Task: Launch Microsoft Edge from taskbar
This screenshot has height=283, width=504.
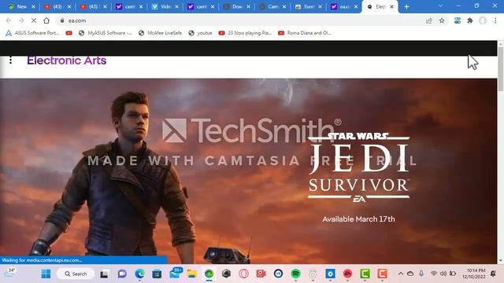Action: (139, 274)
